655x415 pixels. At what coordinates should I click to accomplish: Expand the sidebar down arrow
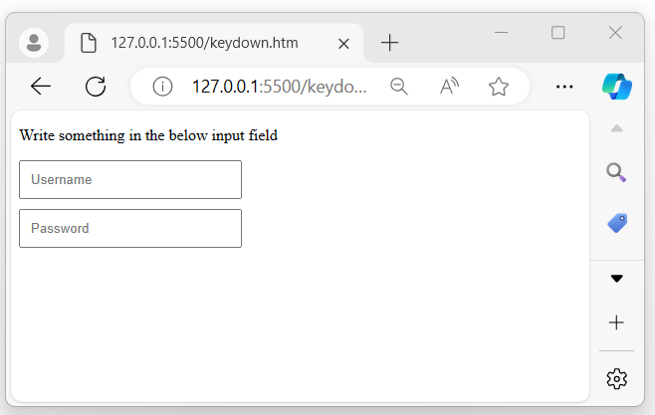pos(616,279)
